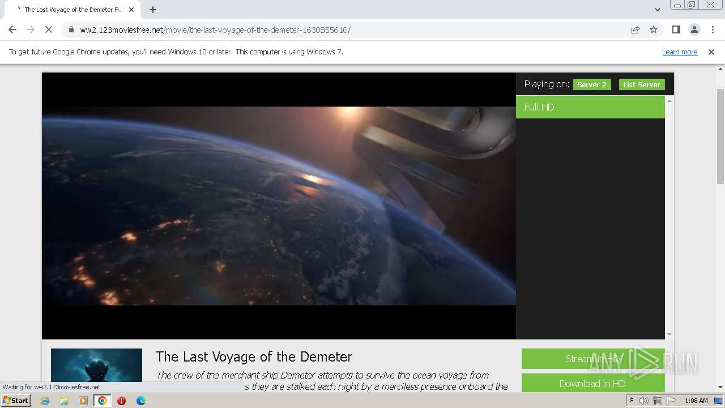The image size is (725, 408).
Task: Go back to previous page
Action: 12,29
